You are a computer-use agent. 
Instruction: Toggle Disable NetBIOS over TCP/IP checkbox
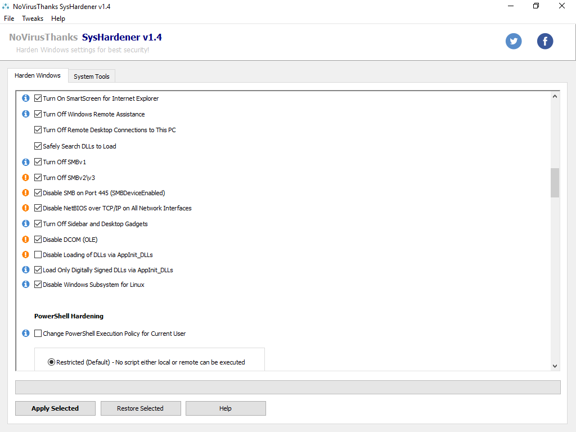pos(38,208)
